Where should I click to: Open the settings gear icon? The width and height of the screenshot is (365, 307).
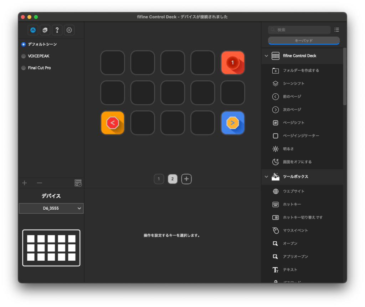click(x=69, y=30)
